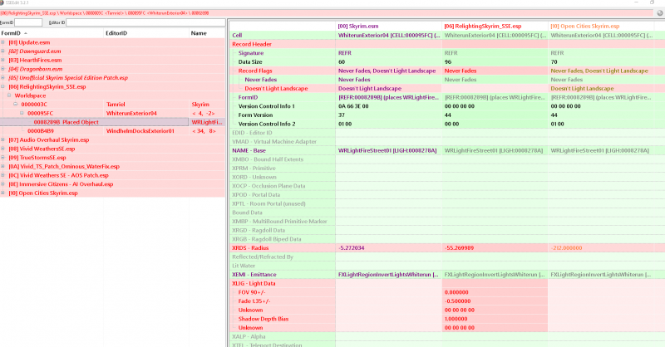Image resolution: width=665 pixels, height=347 pixels.
Task: Expand the Vivid Weathers SE - AOS Patch node
Action: point(2,175)
